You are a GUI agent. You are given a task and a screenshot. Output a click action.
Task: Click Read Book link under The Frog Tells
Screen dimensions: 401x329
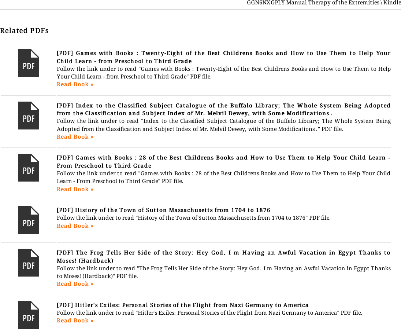tap(75, 284)
